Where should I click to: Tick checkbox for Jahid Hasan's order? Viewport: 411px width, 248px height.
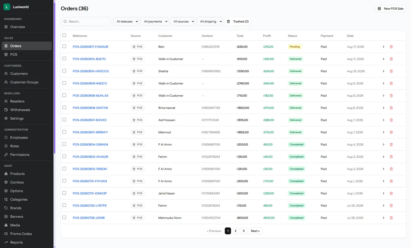point(64,193)
